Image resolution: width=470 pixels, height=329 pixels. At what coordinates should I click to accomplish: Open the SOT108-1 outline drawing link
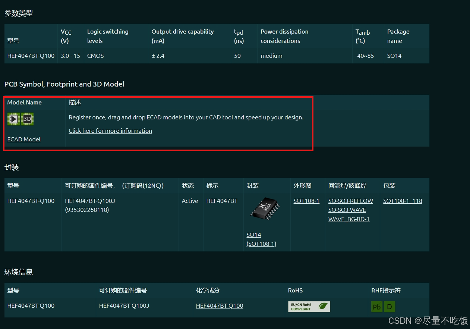tap(306, 201)
